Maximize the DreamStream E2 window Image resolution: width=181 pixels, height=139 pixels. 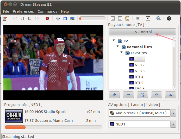[x=15, y=4]
